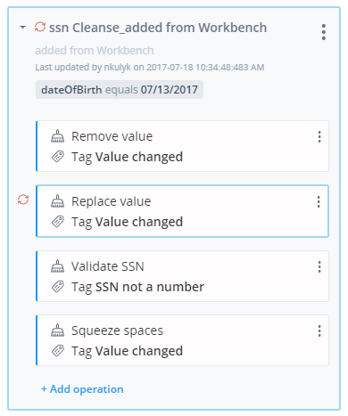Collapse the ssn Cleanse rule arrow

tap(22, 28)
